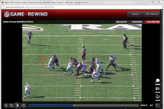Open the Stats panel

pyautogui.click(x=157, y=90)
